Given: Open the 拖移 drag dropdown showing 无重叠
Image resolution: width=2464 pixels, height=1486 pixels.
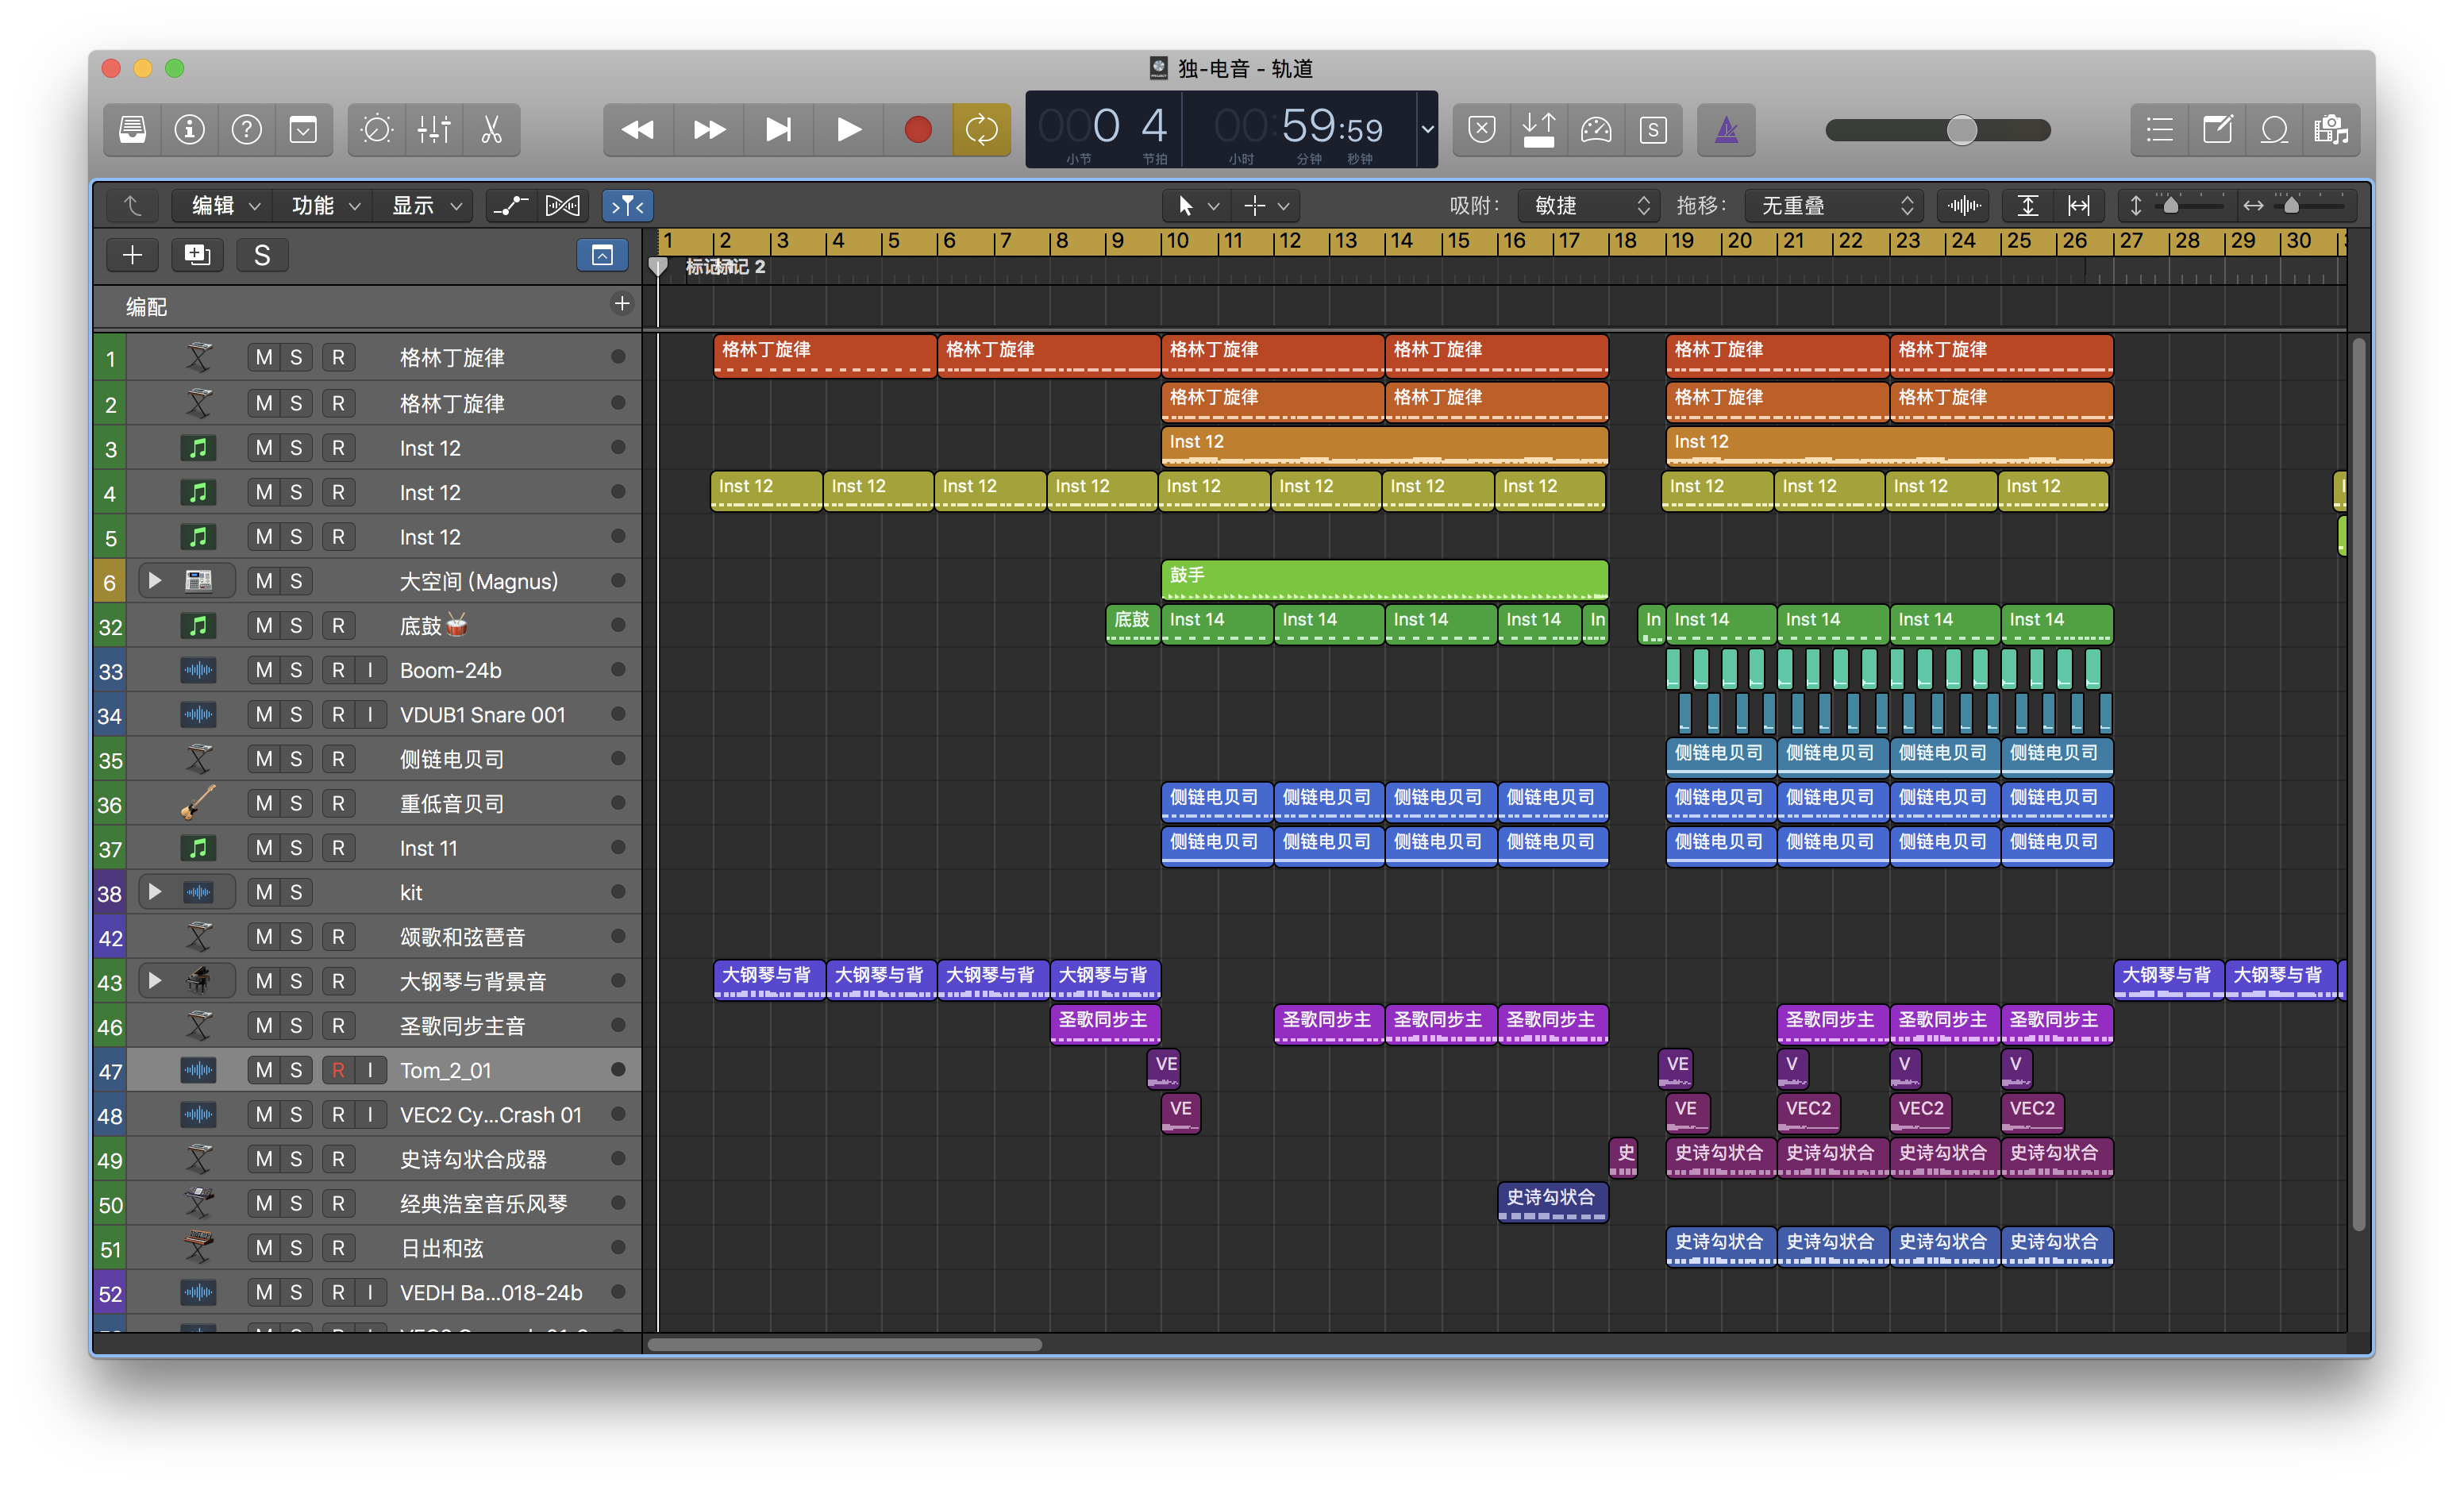Looking at the screenshot, I should [x=1834, y=206].
